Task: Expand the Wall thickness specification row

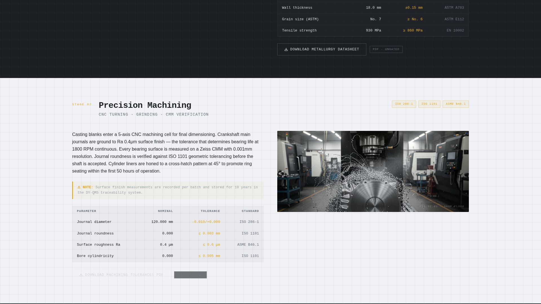Action: coord(373,8)
